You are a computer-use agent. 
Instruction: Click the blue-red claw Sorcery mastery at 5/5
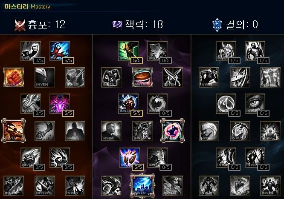(60, 51)
